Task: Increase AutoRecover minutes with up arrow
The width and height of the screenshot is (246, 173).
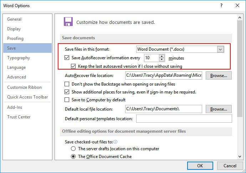Action: pos(162,56)
